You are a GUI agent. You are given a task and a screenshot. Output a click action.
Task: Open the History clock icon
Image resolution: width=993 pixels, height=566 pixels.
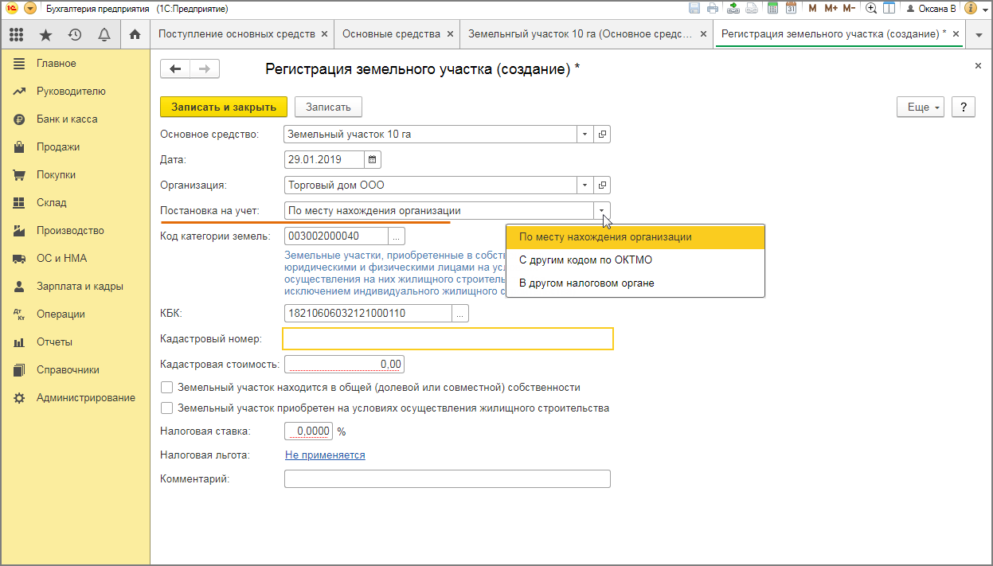tap(75, 34)
